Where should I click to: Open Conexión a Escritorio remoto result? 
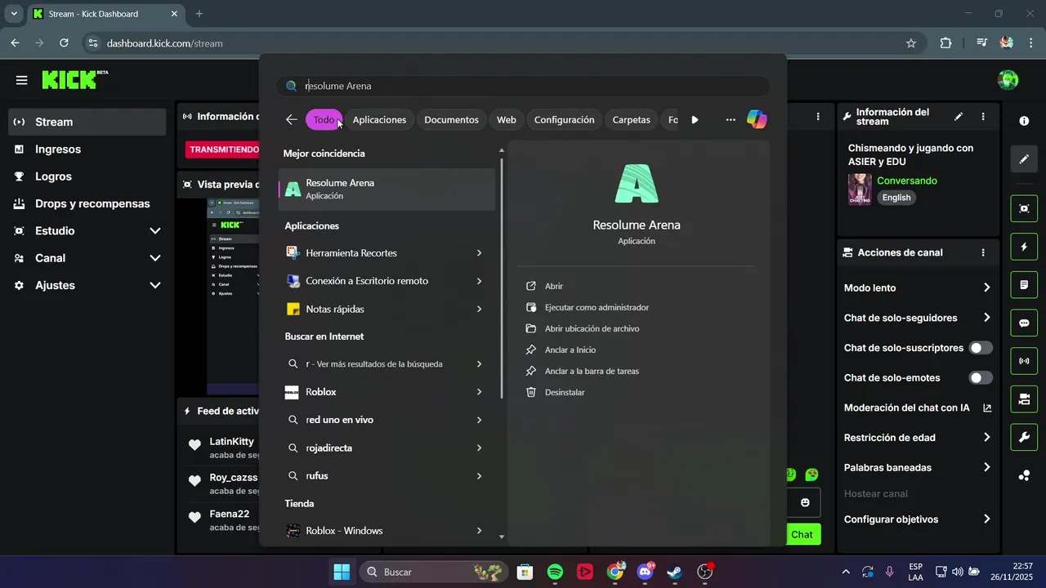pyautogui.click(x=387, y=281)
